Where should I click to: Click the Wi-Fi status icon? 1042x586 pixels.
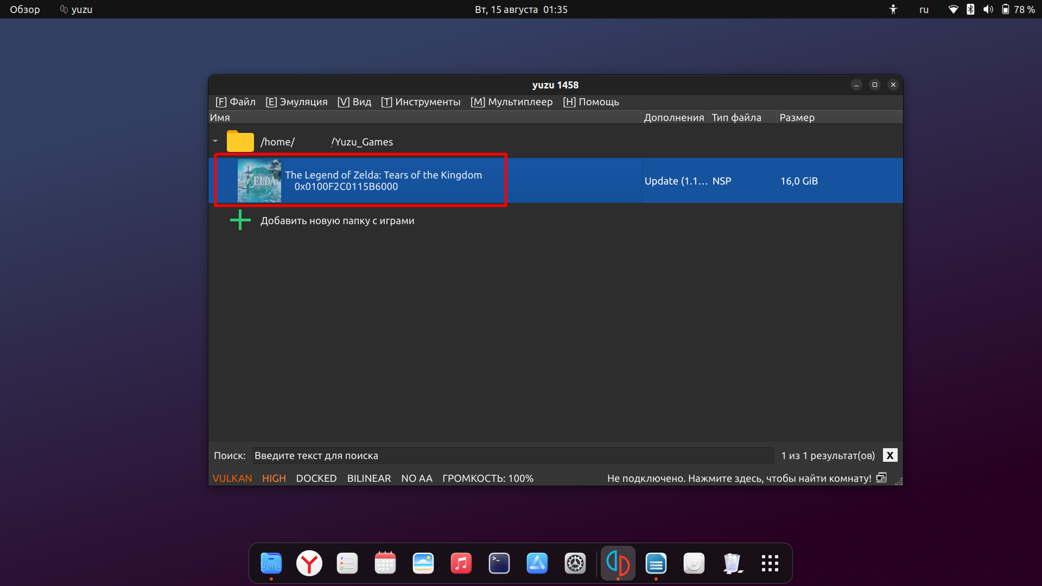(953, 9)
